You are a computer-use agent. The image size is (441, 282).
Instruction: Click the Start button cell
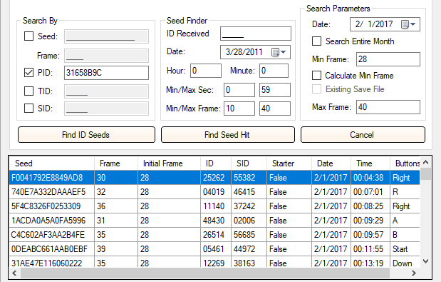coord(405,249)
